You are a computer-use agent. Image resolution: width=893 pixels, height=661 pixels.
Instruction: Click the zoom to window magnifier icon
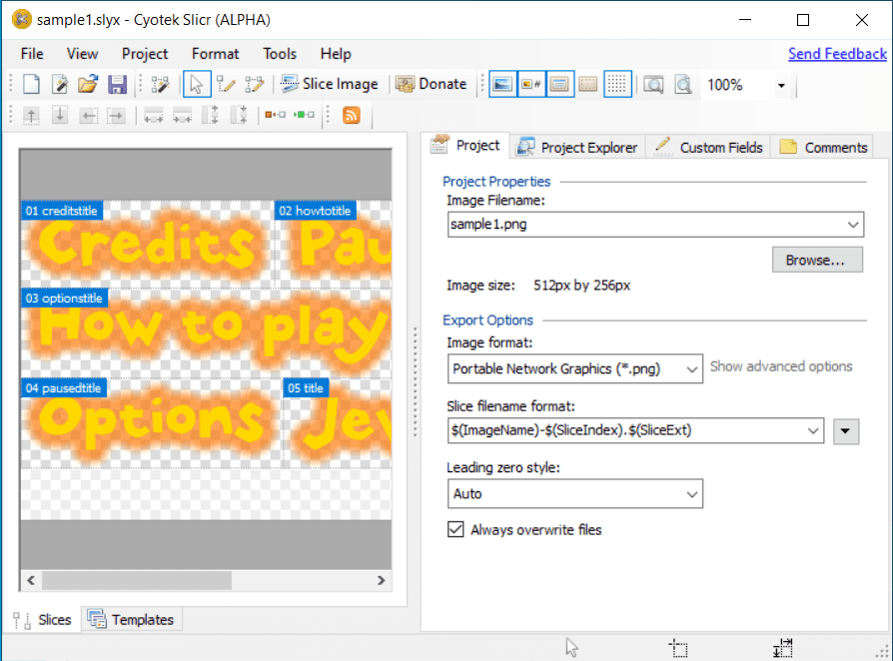[x=654, y=84]
